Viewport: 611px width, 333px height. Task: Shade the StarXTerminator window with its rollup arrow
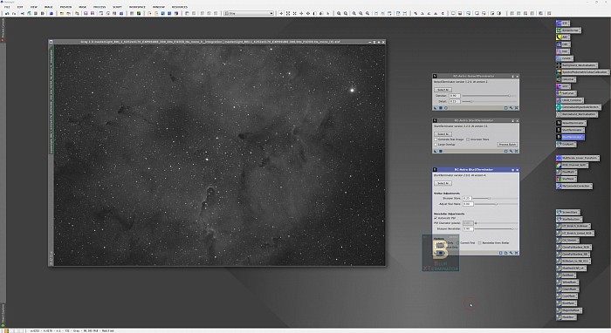click(513, 120)
